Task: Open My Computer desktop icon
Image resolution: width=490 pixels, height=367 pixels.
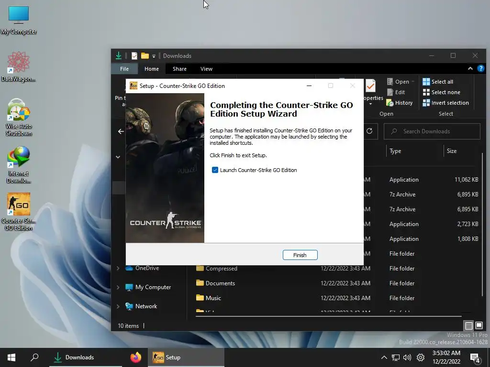Action: point(19,21)
